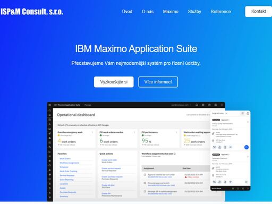272x204 pixels.
Task: Click the Assignment column header
Action: 149,168
